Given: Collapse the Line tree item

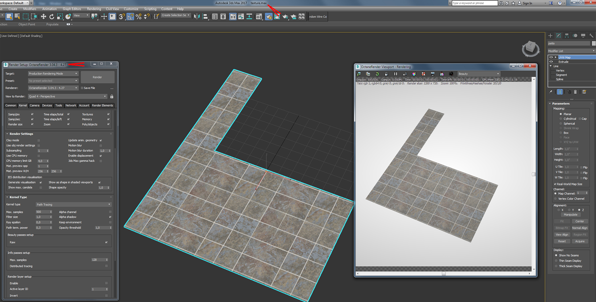Looking at the screenshot, I should click(551, 66).
